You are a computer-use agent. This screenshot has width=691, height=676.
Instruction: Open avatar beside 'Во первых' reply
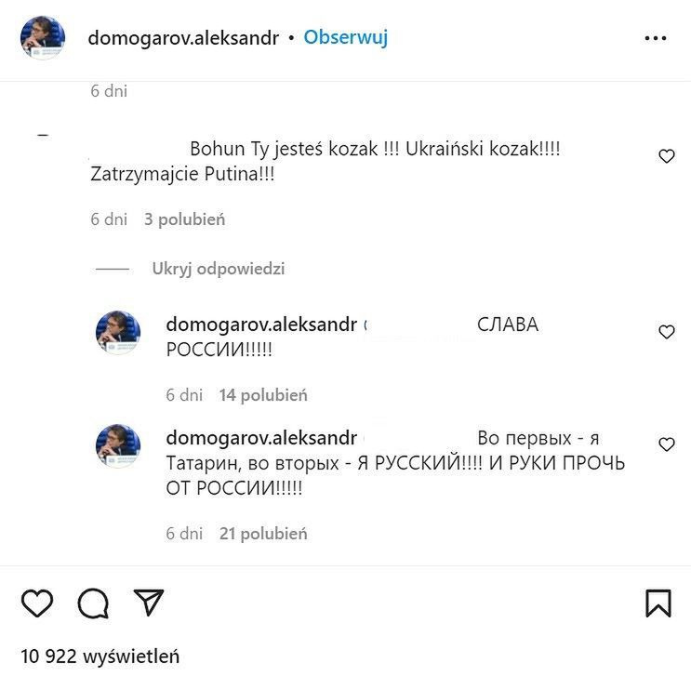pos(118,445)
